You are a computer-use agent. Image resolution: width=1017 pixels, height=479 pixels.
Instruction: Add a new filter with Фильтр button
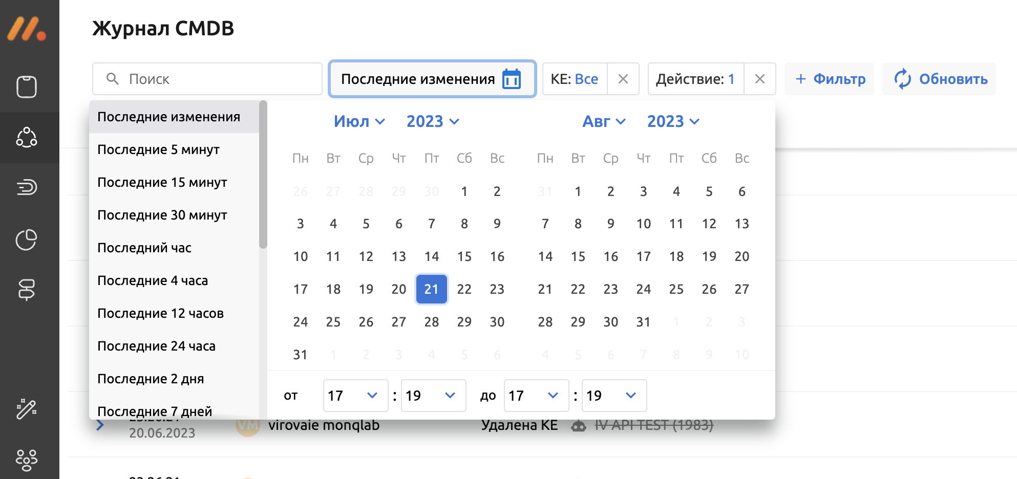(x=830, y=79)
